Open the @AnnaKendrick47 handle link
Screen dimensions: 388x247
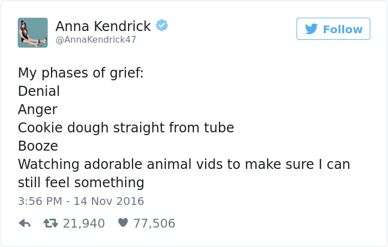point(96,39)
